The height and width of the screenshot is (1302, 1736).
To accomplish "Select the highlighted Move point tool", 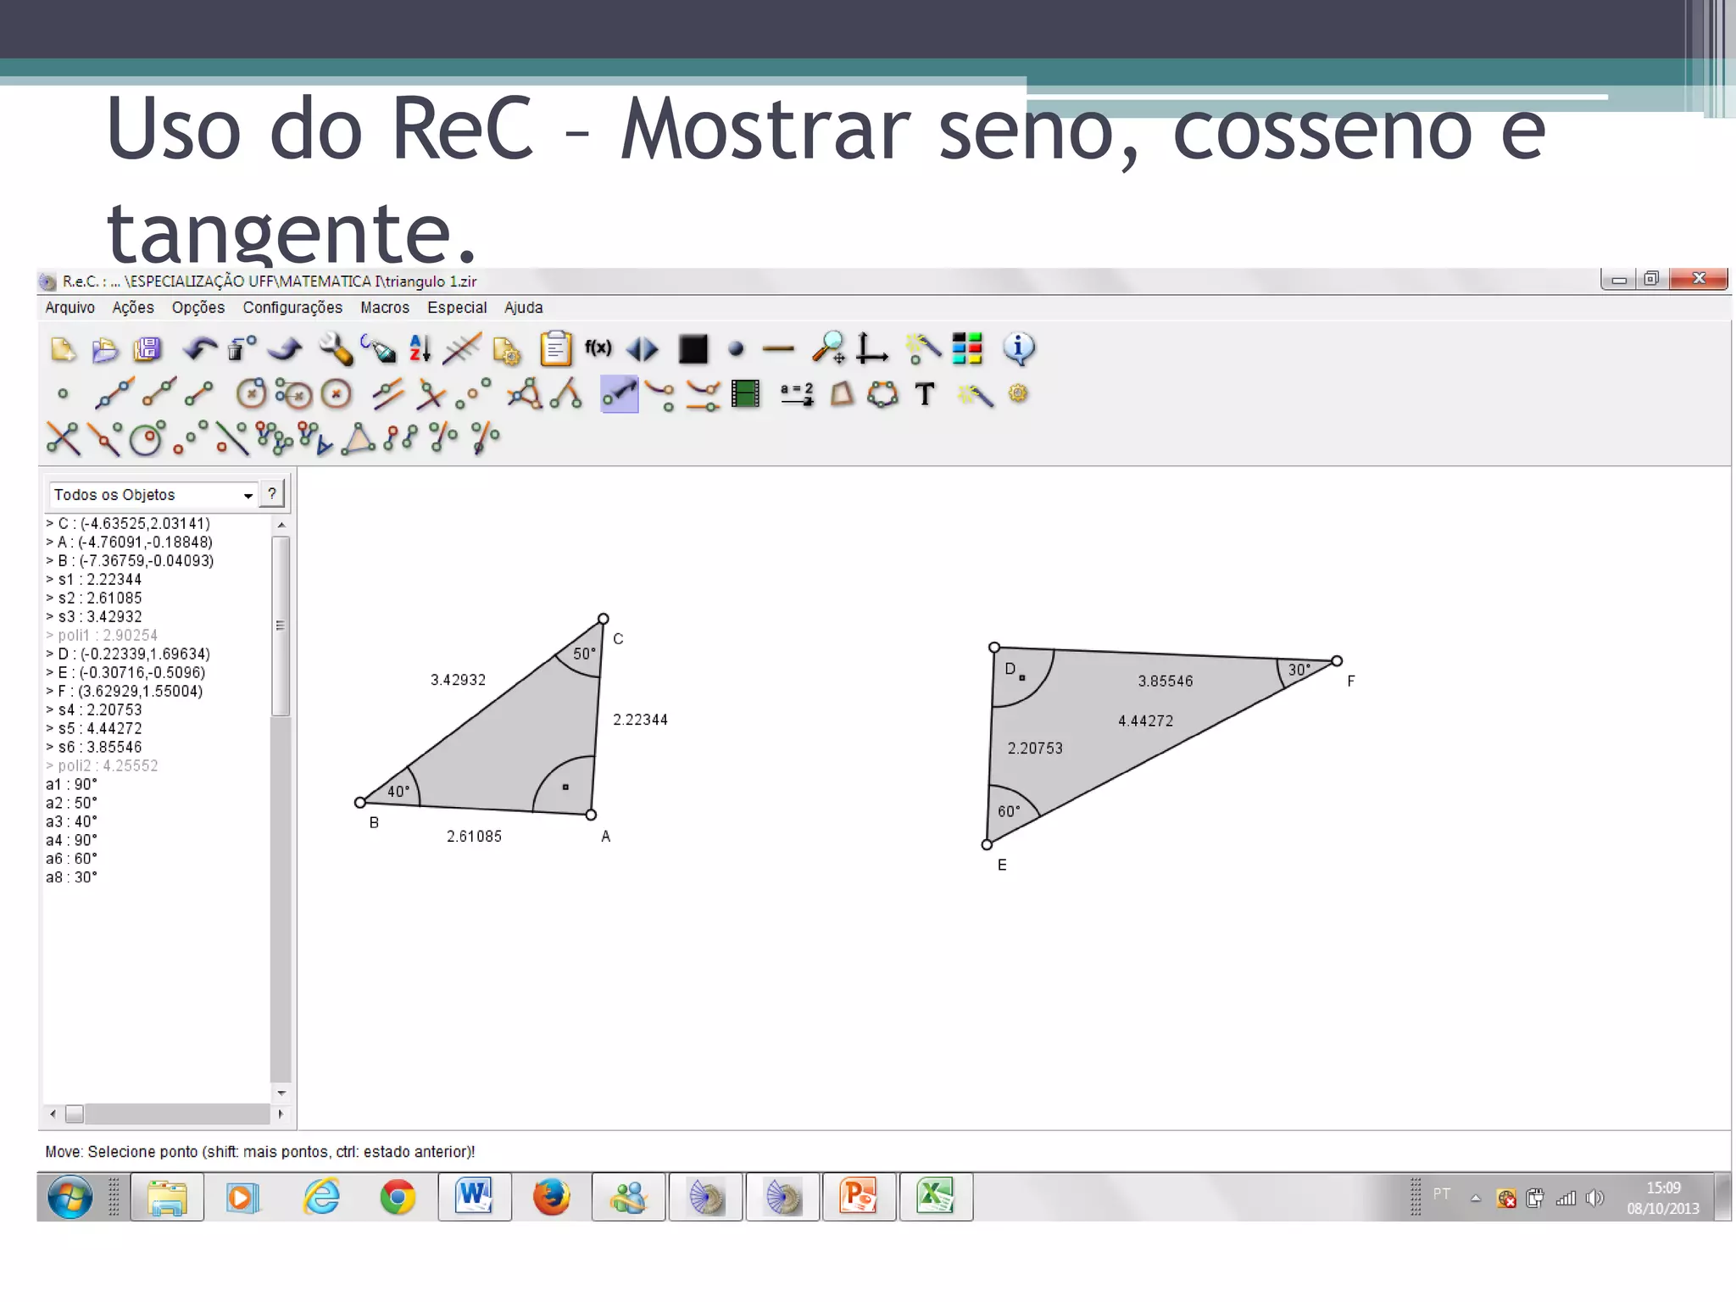I will (x=619, y=394).
